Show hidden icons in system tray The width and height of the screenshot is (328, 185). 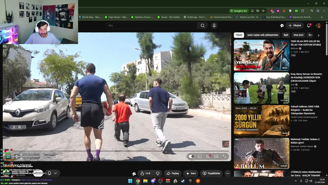click(x=295, y=181)
